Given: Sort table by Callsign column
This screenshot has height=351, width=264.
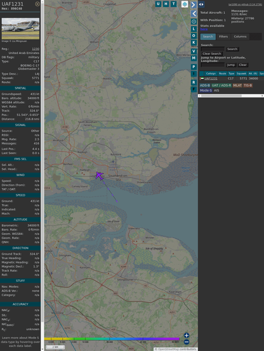Looking at the screenshot, I should point(211,73).
